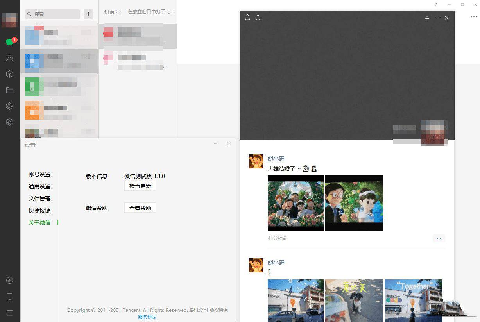Open the Mini Programs icon in sidebar
Viewport: 480px width, 322px height.
pos(10,281)
